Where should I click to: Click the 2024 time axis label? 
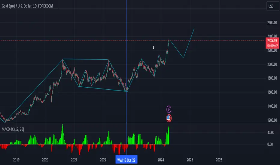[161, 160]
